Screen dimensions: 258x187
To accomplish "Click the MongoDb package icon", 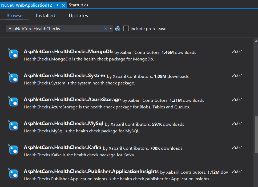I will point(13,54).
